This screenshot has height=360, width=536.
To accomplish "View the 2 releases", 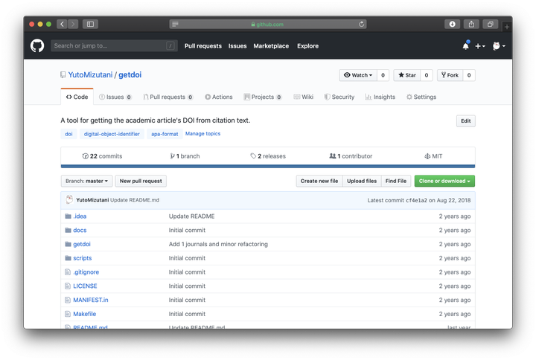I will click(268, 156).
